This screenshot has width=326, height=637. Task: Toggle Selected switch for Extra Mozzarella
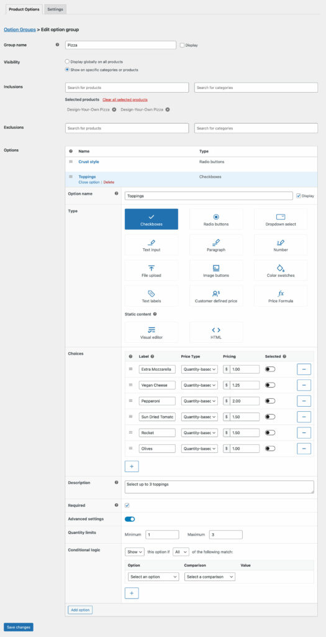(270, 370)
